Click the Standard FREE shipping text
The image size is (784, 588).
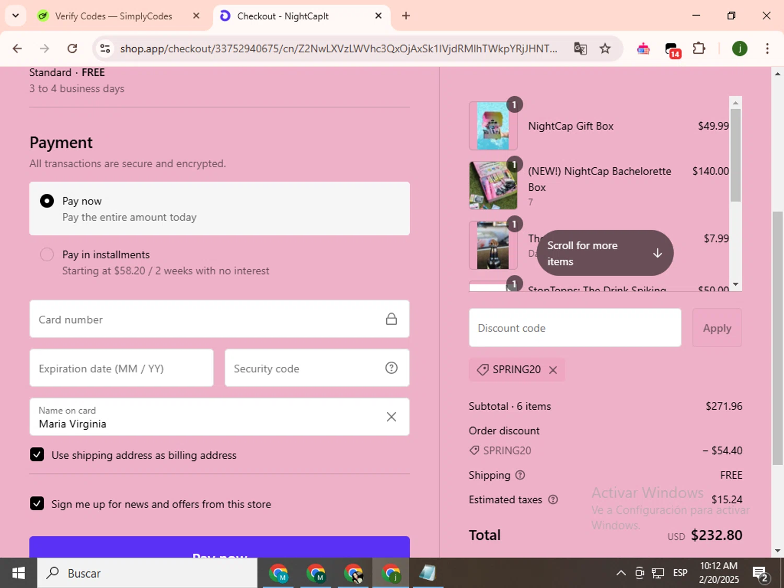tap(67, 73)
